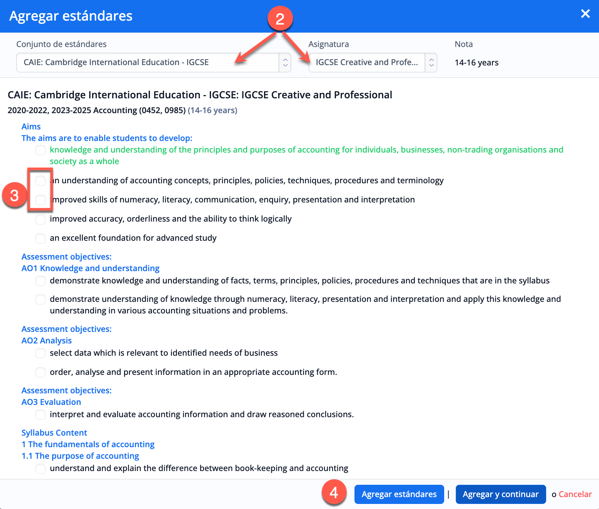The image size is (599, 509).
Task: Click the Conjunto de estándares stepper arrows
Action: tap(285, 63)
